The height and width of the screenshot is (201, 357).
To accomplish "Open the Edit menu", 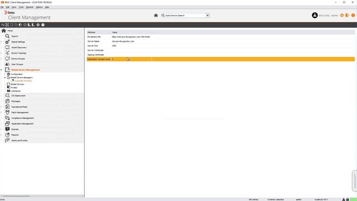I will [x=7, y=7].
